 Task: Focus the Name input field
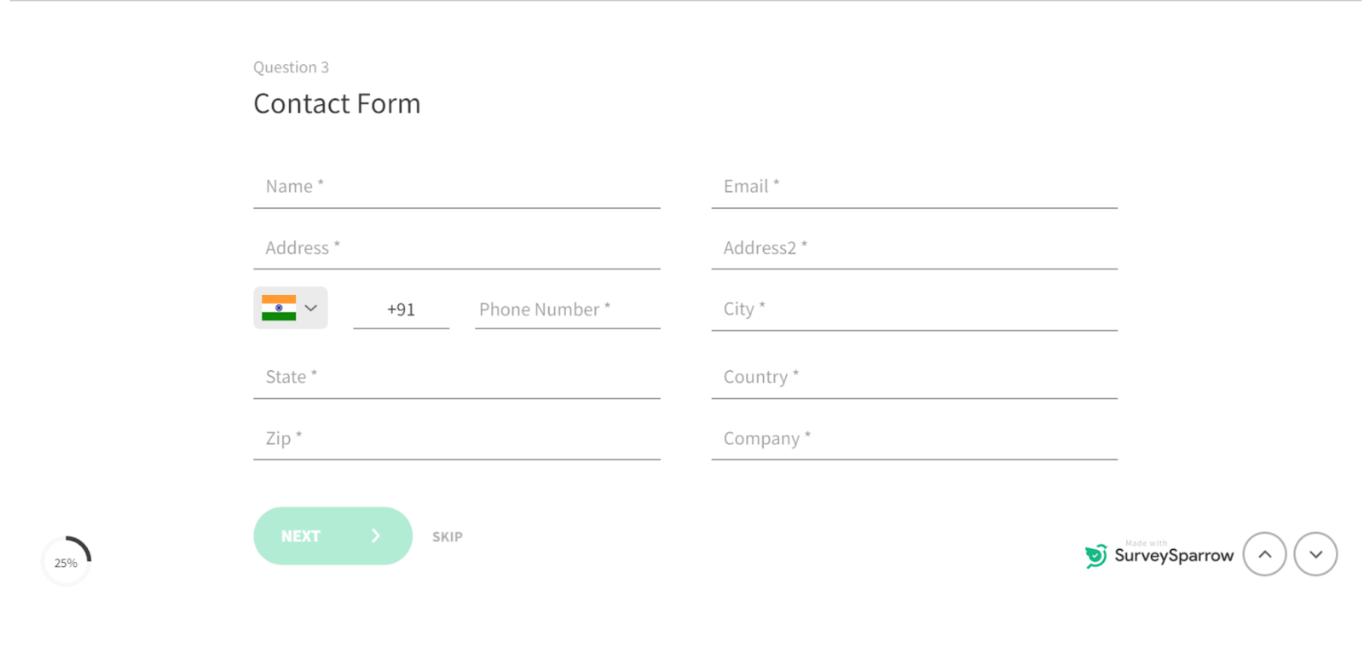(x=456, y=187)
